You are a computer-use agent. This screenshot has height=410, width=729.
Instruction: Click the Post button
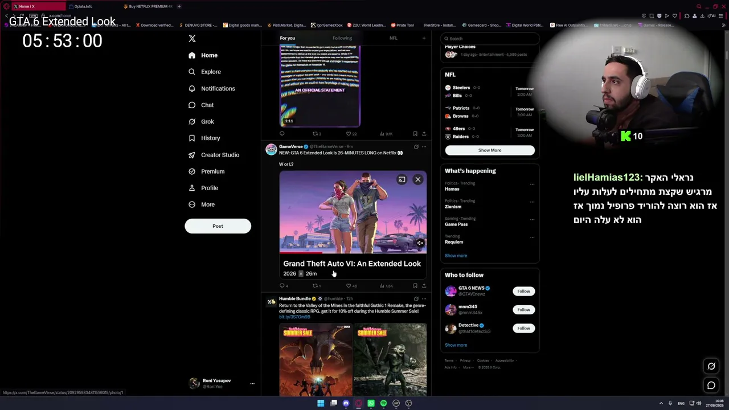click(x=218, y=226)
